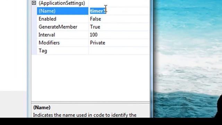
Task: Click the empty Tag value field
Action: pos(119,51)
